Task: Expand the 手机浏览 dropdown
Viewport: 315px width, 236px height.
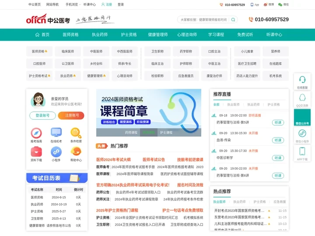Action: click(73, 4)
